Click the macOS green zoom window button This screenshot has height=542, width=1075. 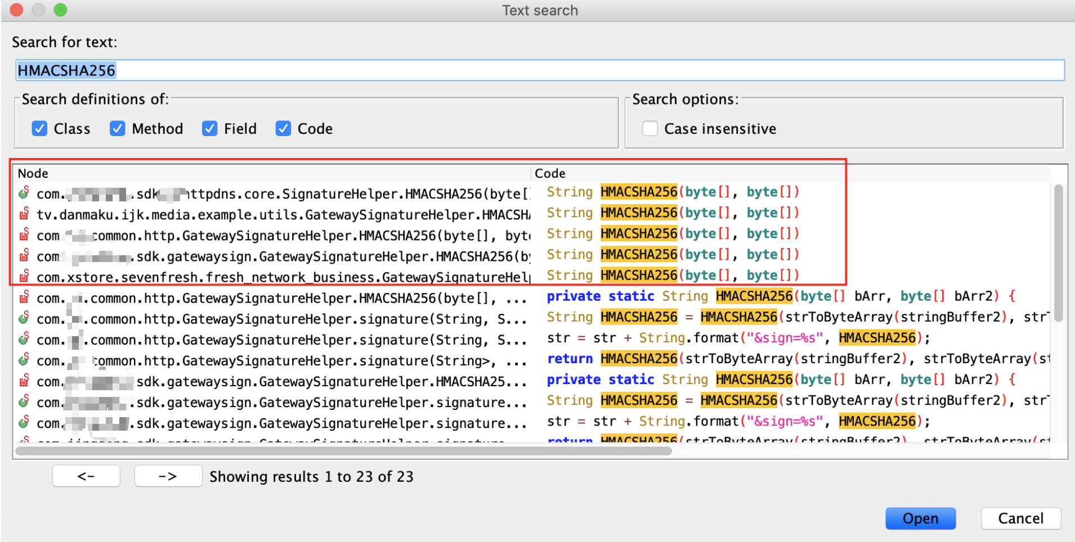[x=60, y=10]
